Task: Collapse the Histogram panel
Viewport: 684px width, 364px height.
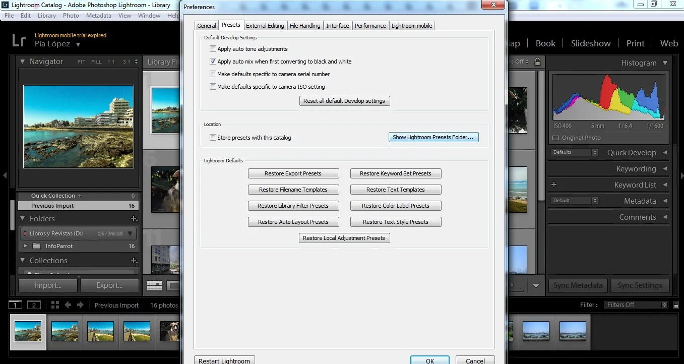Action: pyautogui.click(x=665, y=63)
